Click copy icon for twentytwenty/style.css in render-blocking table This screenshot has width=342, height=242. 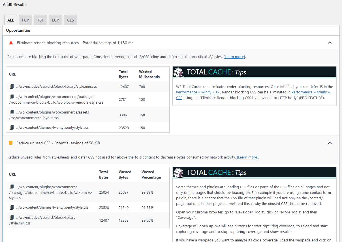point(12,128)
